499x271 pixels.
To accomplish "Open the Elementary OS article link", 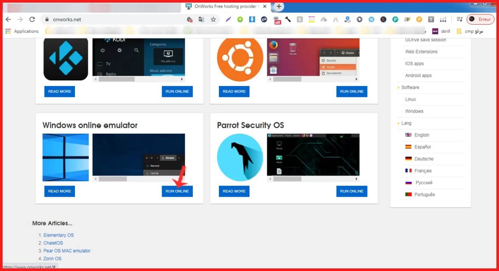I will click(59, 235).
